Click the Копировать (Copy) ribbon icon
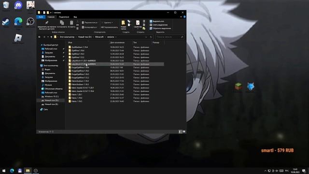The width and height of the screenshot is (309, 174). click(x=62, y=23)
